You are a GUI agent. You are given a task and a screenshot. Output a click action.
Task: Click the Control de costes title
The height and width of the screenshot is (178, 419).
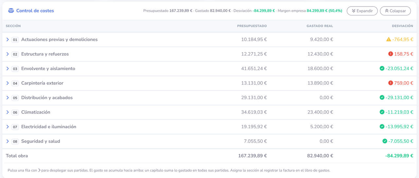point(35,10)
